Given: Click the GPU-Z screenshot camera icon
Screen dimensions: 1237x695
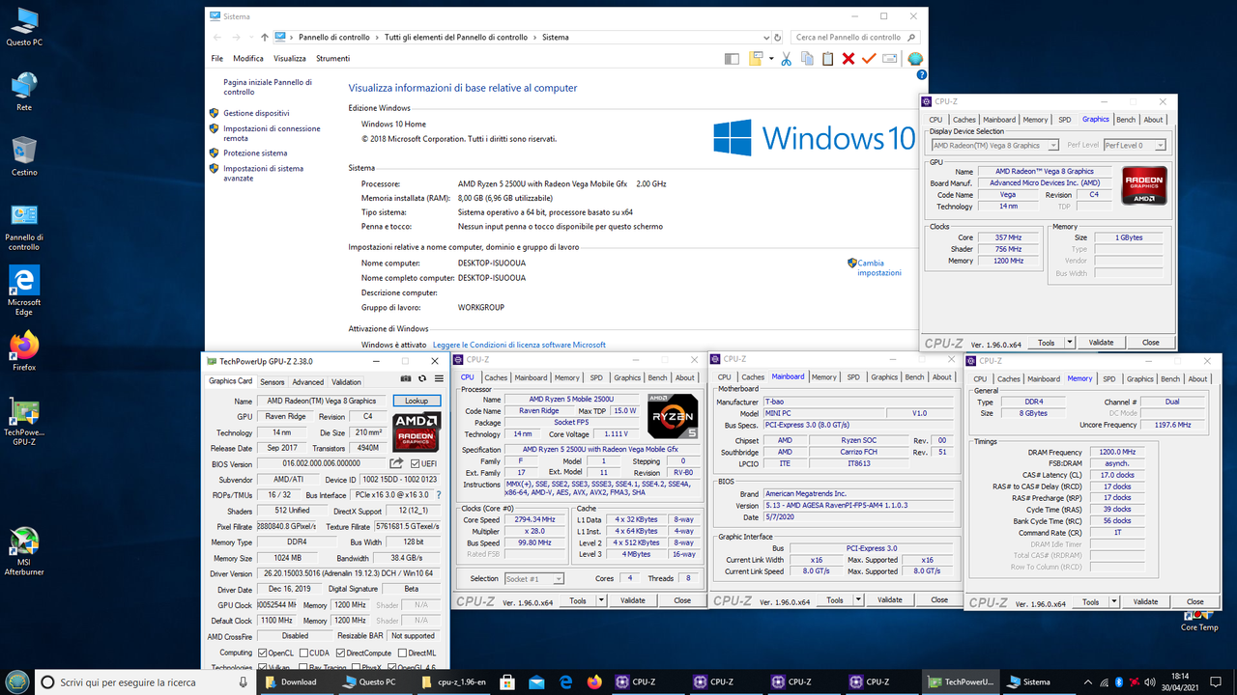Looking at the screenshot, I should pos(407,378).
